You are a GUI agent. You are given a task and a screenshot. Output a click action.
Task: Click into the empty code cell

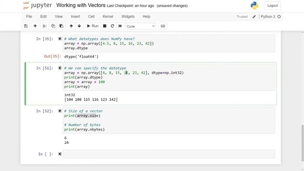[169, 154]
